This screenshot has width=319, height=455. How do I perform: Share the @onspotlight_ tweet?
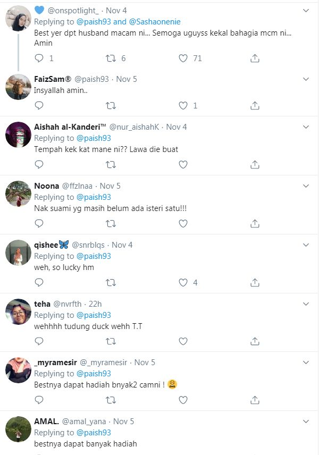coord(255,58)
